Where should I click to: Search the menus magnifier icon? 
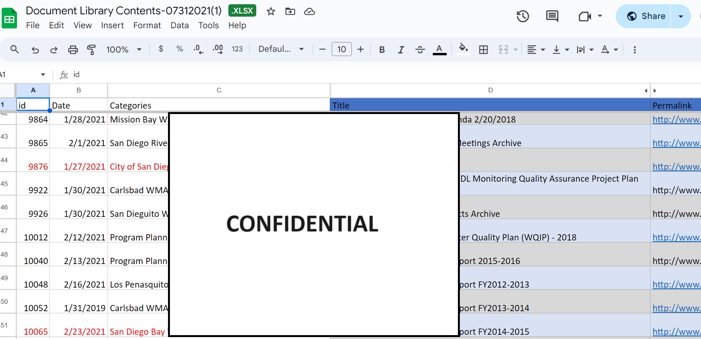15,49
